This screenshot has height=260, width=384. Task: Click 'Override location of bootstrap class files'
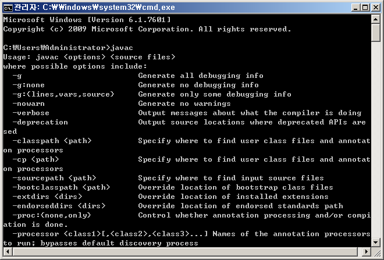[x=236, y=187]
